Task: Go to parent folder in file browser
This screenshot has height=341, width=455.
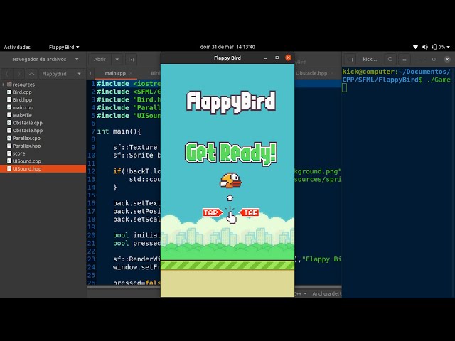Action: (32, 74)
